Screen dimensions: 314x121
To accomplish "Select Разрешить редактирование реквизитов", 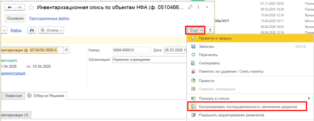I will click(250, 115).
